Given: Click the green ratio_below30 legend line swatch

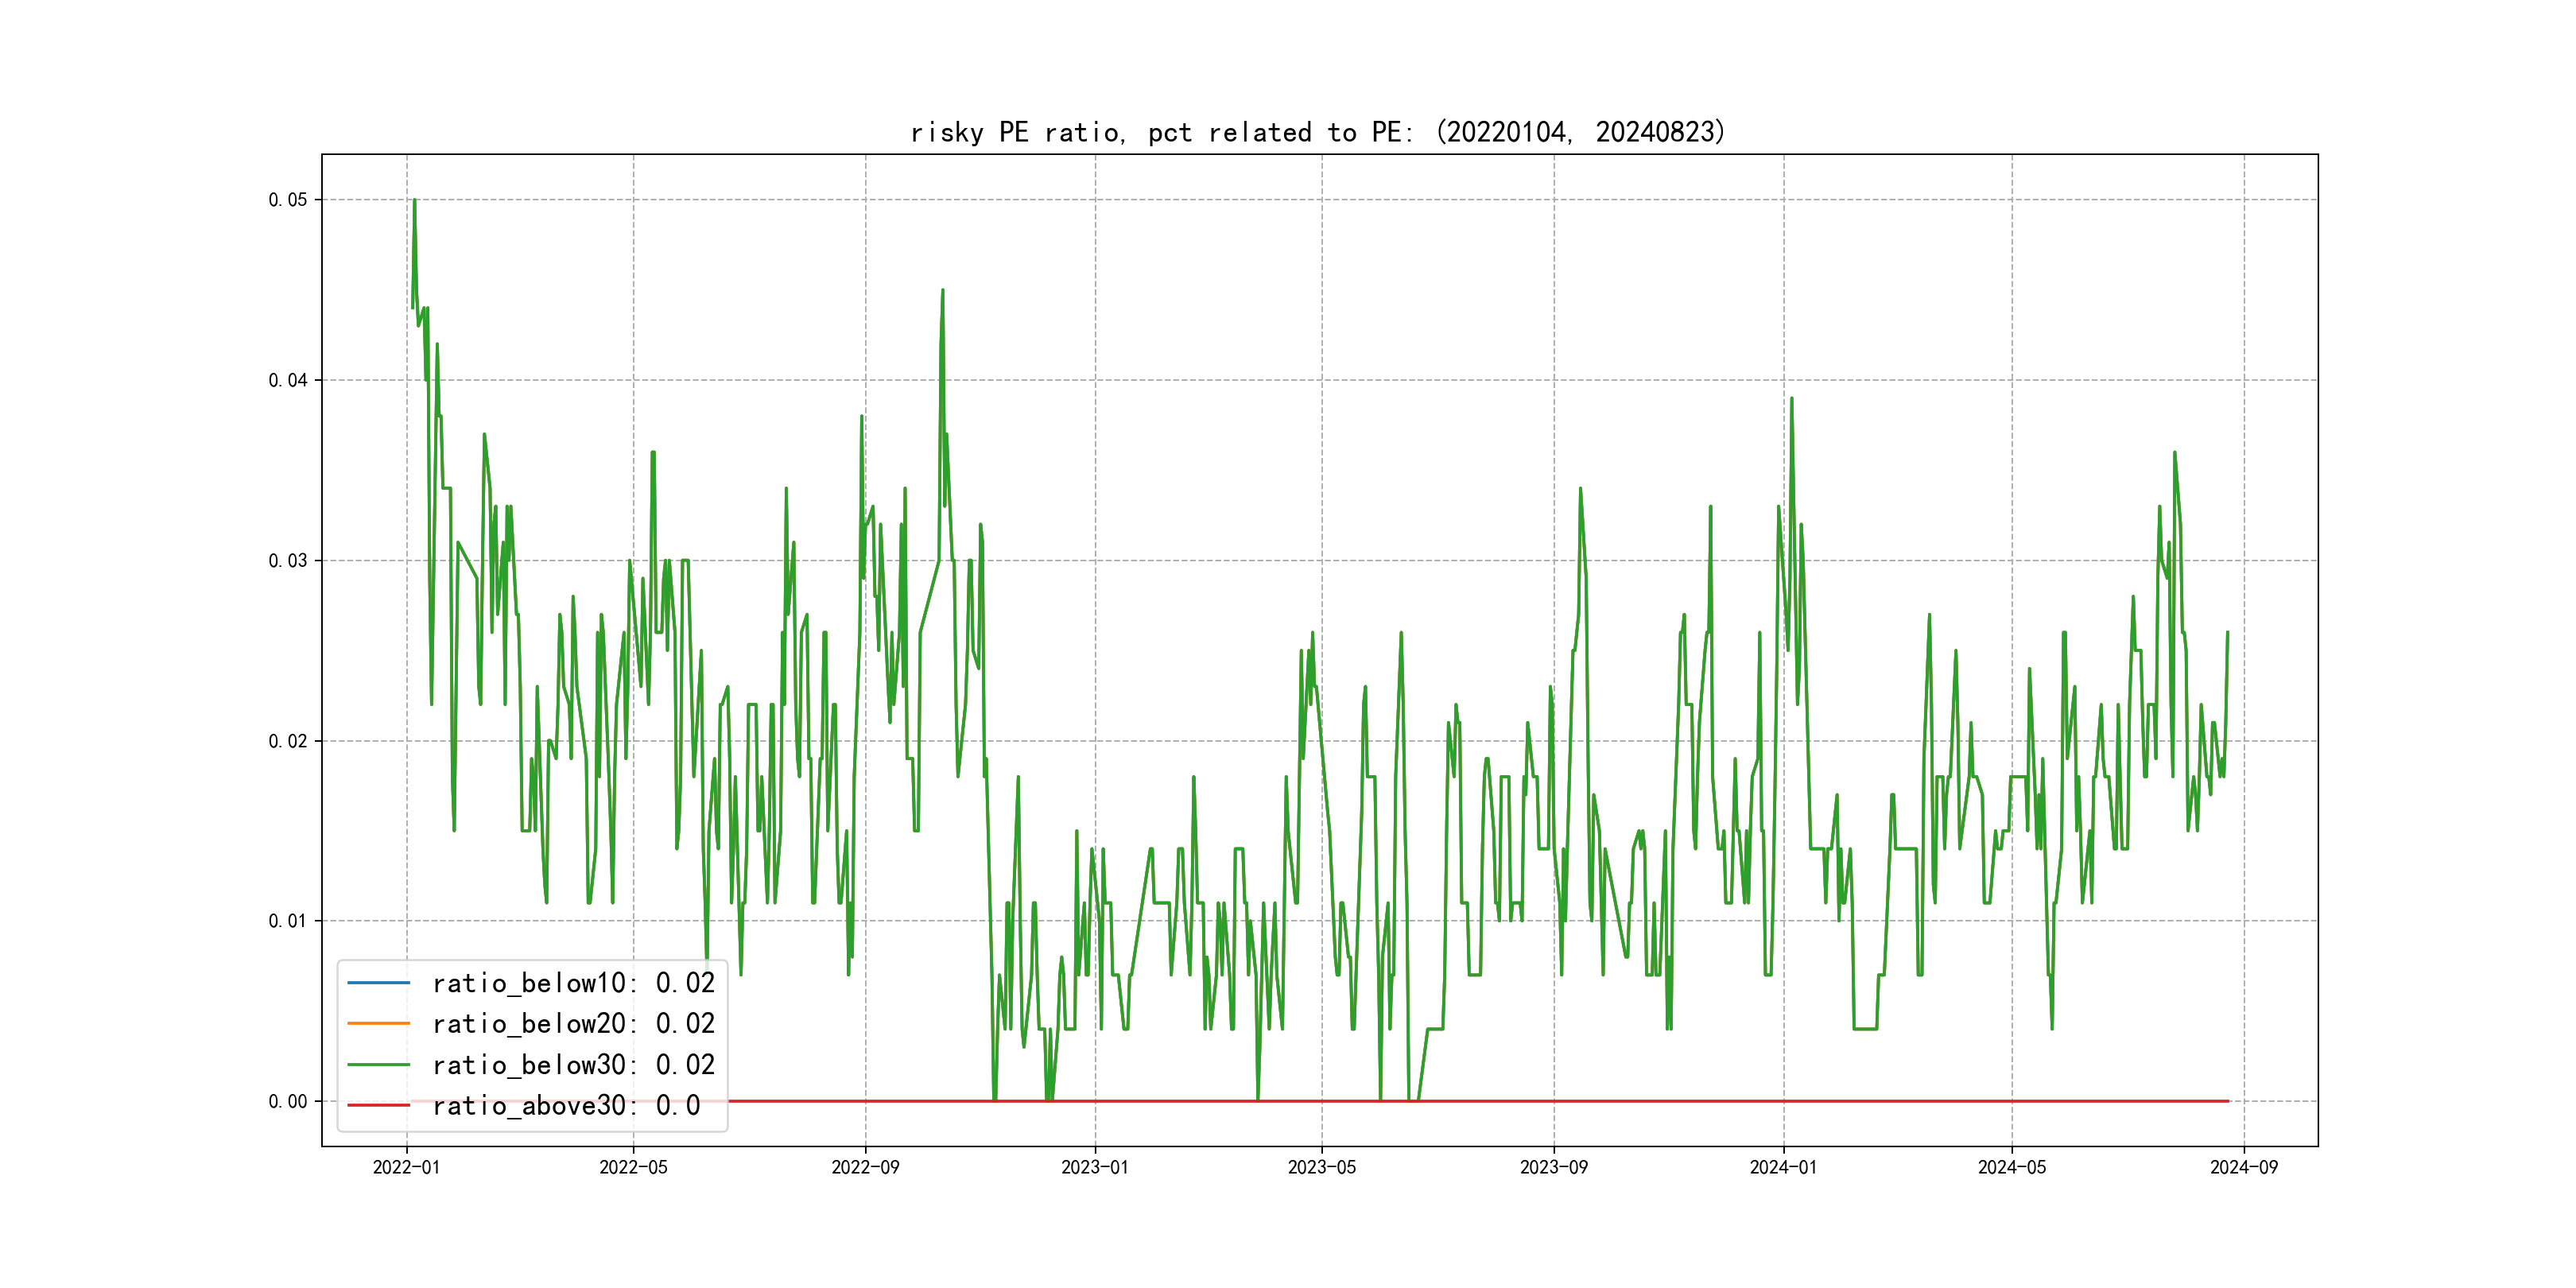Looking at the screenshot, I should click(378, 1065).
